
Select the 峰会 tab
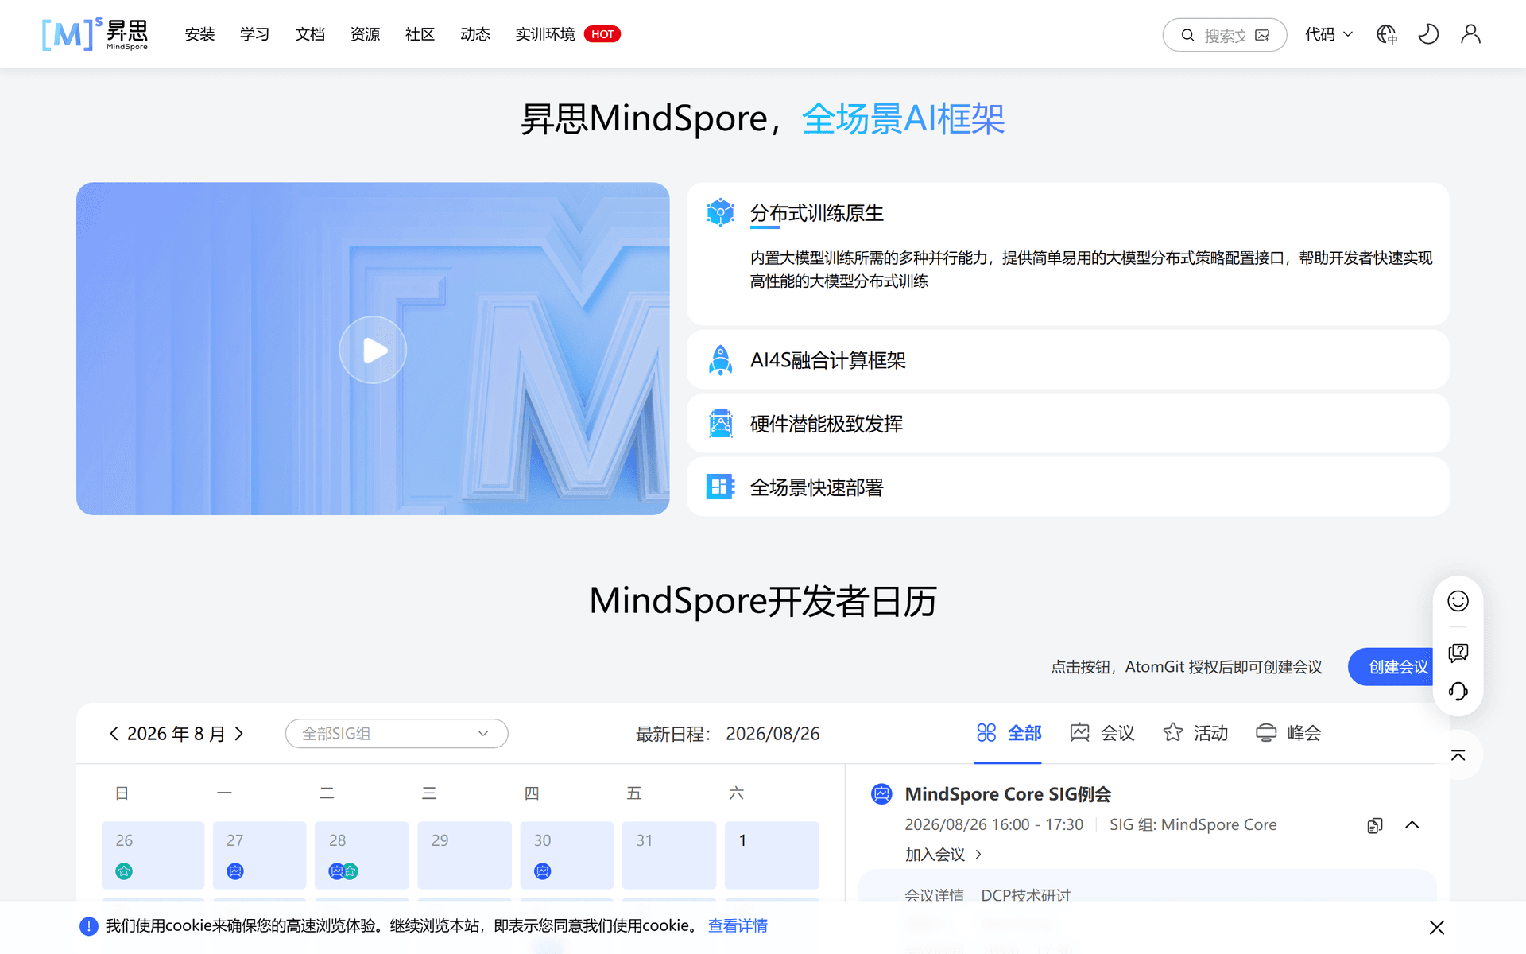pyautogui.click(x=1288, y=733)
